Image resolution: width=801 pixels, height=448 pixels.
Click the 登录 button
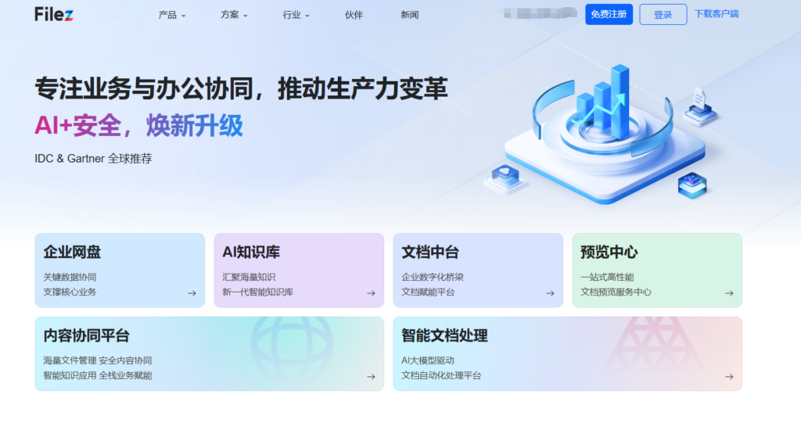tap(663, 14)
